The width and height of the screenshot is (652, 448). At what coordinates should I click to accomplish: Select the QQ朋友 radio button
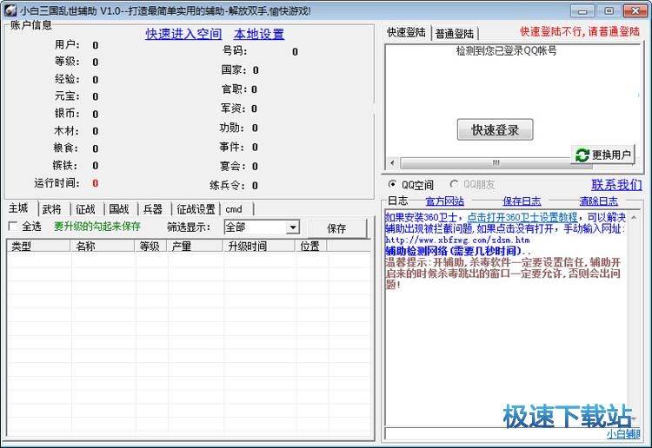[x=454, y=184]
